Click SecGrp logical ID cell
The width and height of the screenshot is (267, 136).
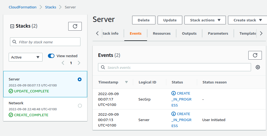[x=144, y=99]
